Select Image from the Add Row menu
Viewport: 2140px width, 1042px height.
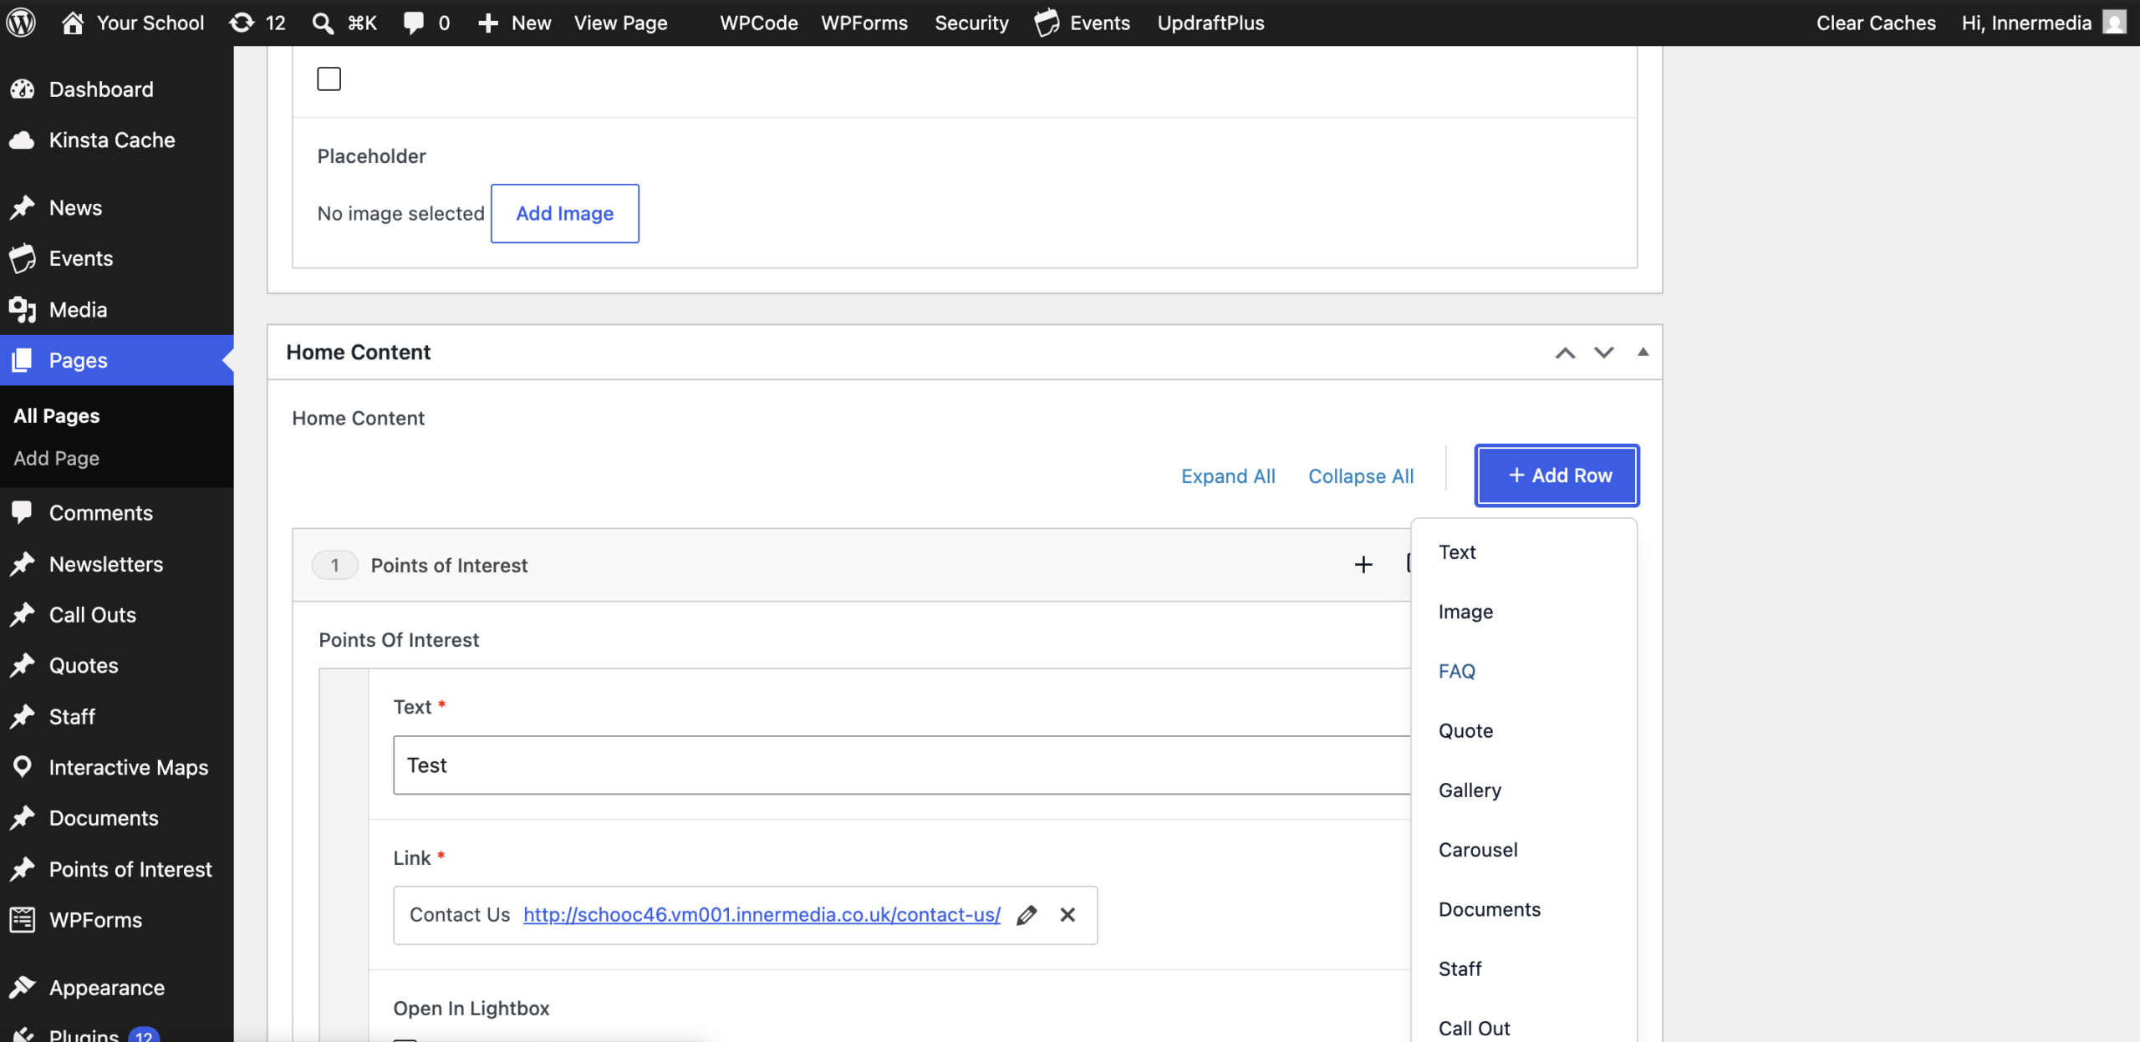point(1465,612)
